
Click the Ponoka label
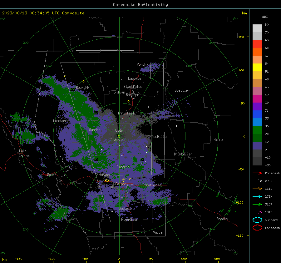click(142, 64)
